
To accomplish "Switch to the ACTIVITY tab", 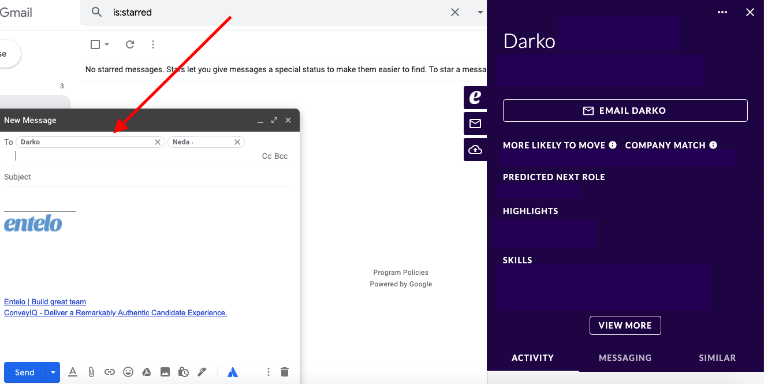I will click(533, 358).
